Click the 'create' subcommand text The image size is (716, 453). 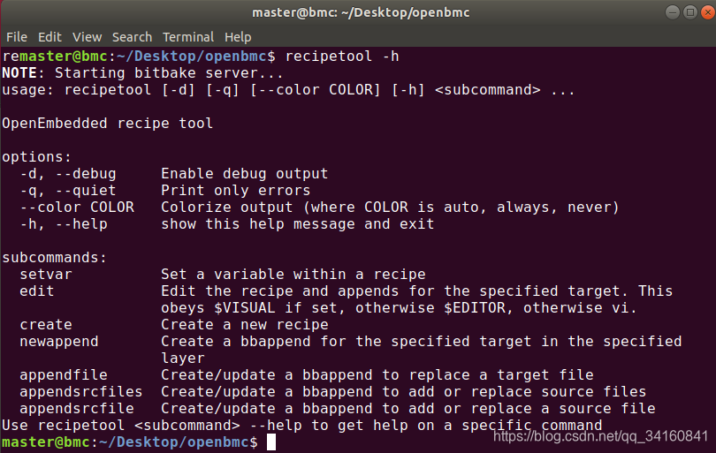[x=46, y=325]
